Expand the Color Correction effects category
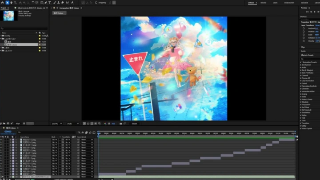The height and width of the screenshot is (180, 320). [300, 81]
